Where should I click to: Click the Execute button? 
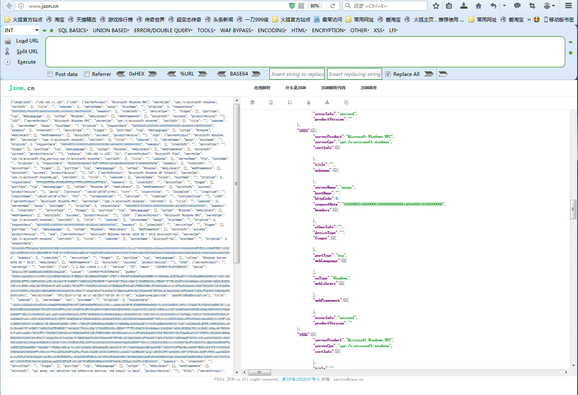click(26, 62)
